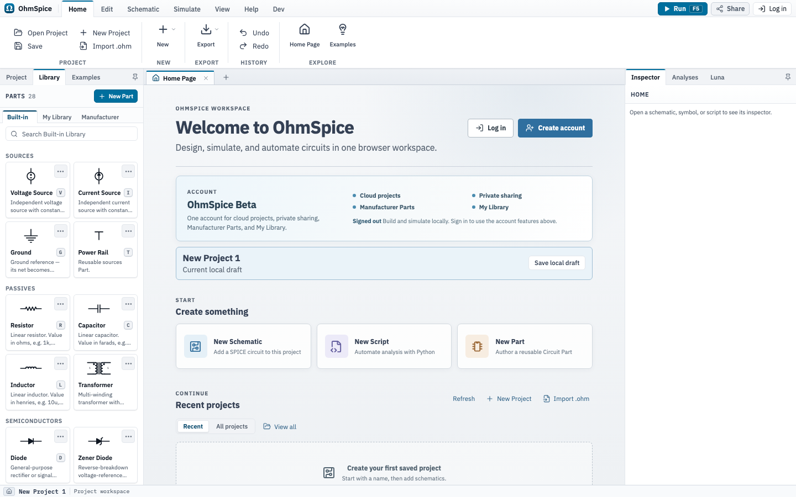Open Transformer more options menu

[x=129, y=364]
